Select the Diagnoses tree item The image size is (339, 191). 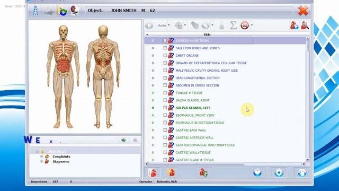[x=61, y=161]
